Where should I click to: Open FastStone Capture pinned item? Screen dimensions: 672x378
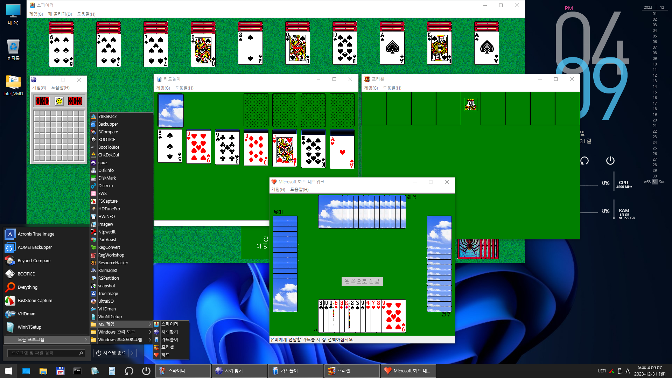click(45, 301)
